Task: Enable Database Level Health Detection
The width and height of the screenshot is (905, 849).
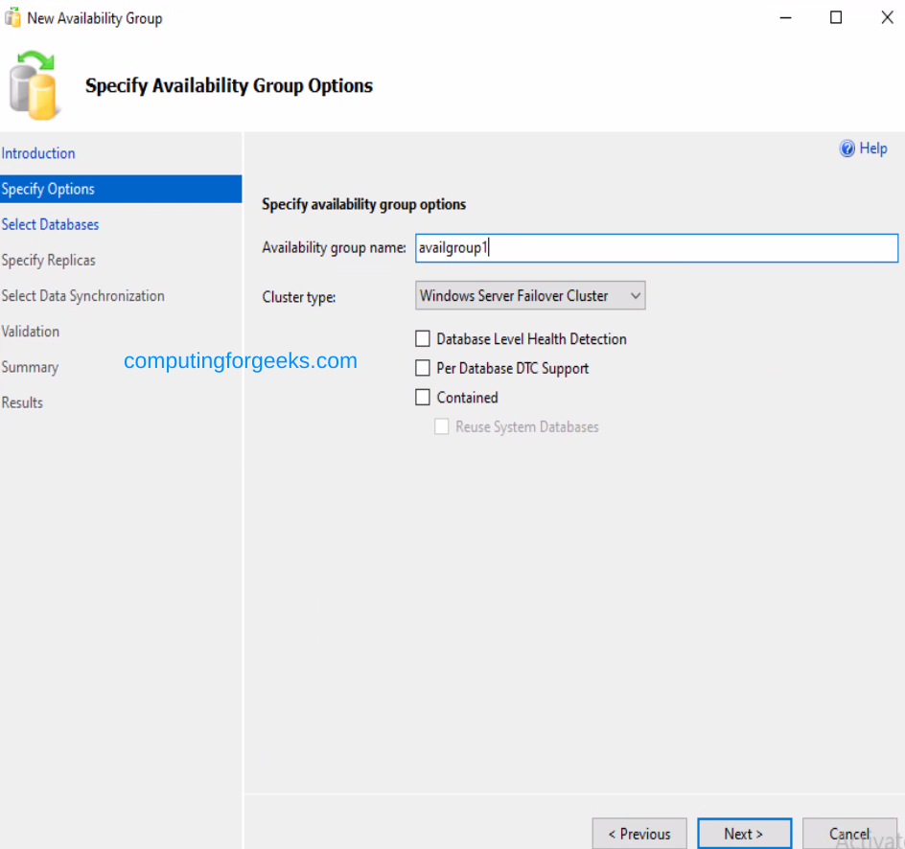Action: 422,338
